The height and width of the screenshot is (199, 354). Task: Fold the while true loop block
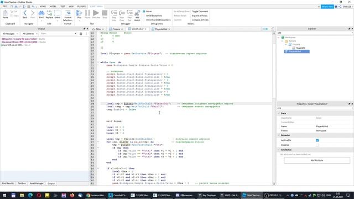[98, 62]
